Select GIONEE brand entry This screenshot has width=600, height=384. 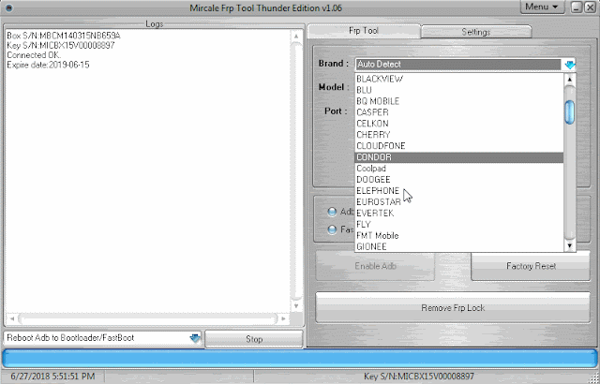coord(459,246)
